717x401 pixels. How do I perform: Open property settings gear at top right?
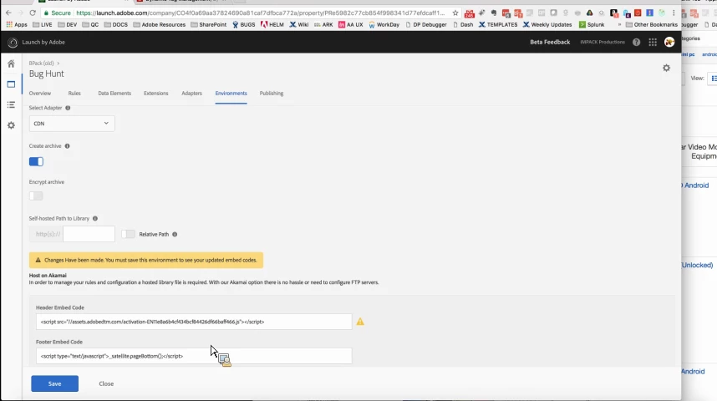click(666, 68)
